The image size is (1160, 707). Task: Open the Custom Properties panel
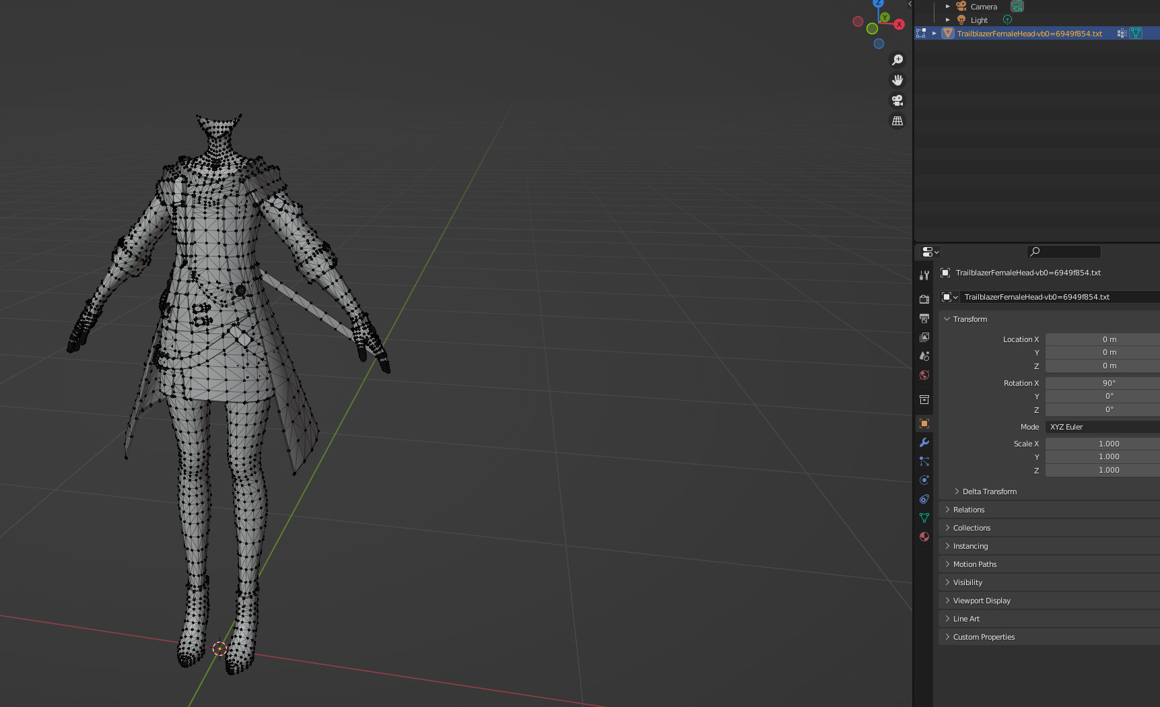984,637
